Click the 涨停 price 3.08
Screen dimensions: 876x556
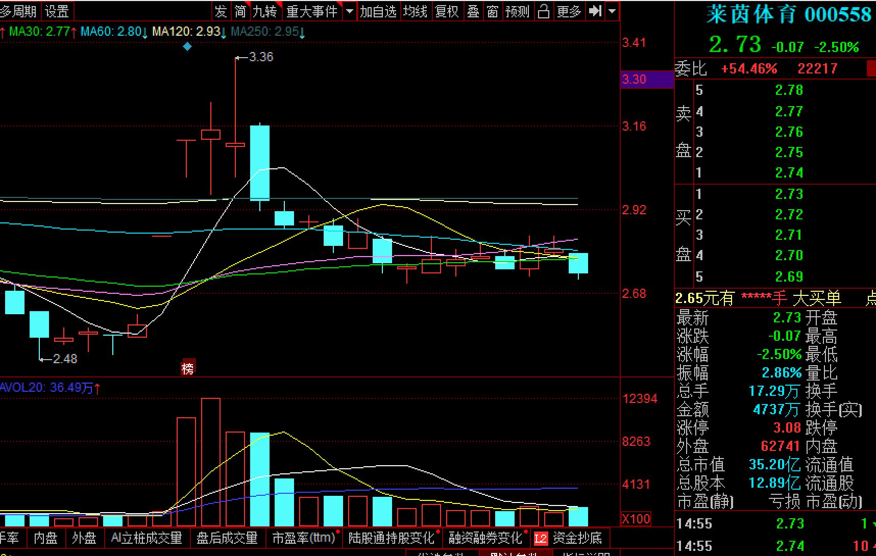(787, 428)
